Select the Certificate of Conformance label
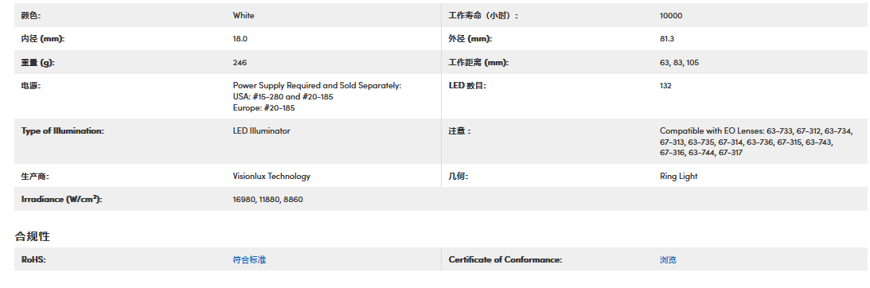The height and width of the screenshot is (288, 870). [505, 259]
